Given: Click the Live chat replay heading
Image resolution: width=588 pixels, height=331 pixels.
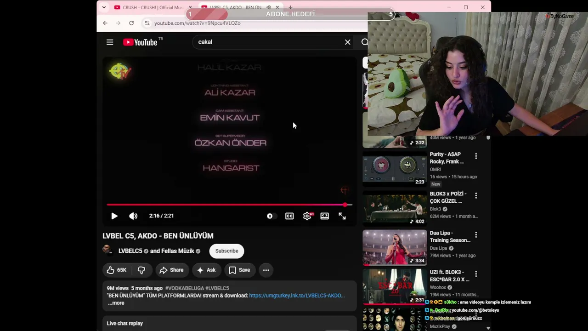Looking at the screenshot, I should pyautogui.click(x=125, y=324).
